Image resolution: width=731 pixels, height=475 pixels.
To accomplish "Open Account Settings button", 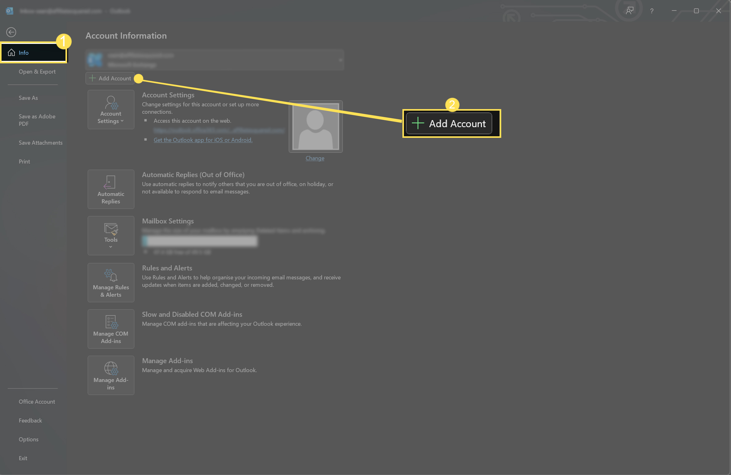I will [111, 109].
